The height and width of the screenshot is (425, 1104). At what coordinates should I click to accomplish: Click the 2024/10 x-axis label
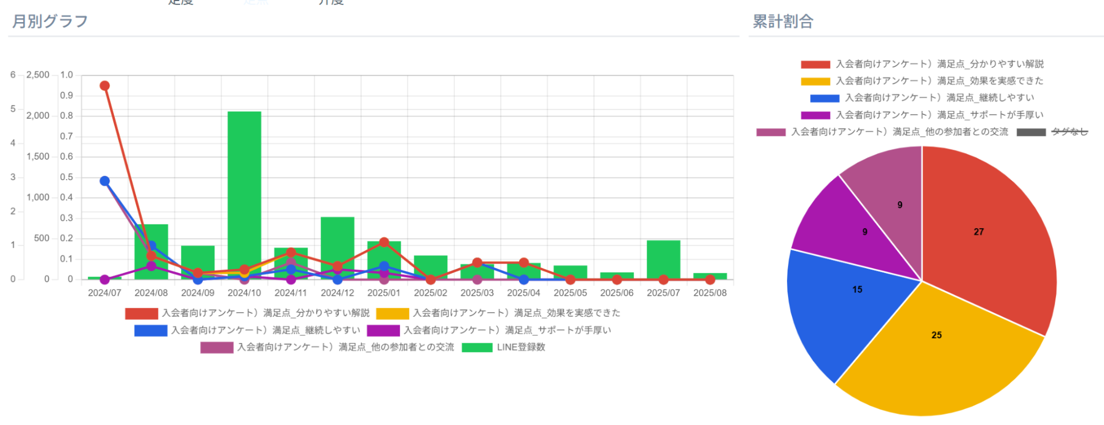tap(244, 293)
